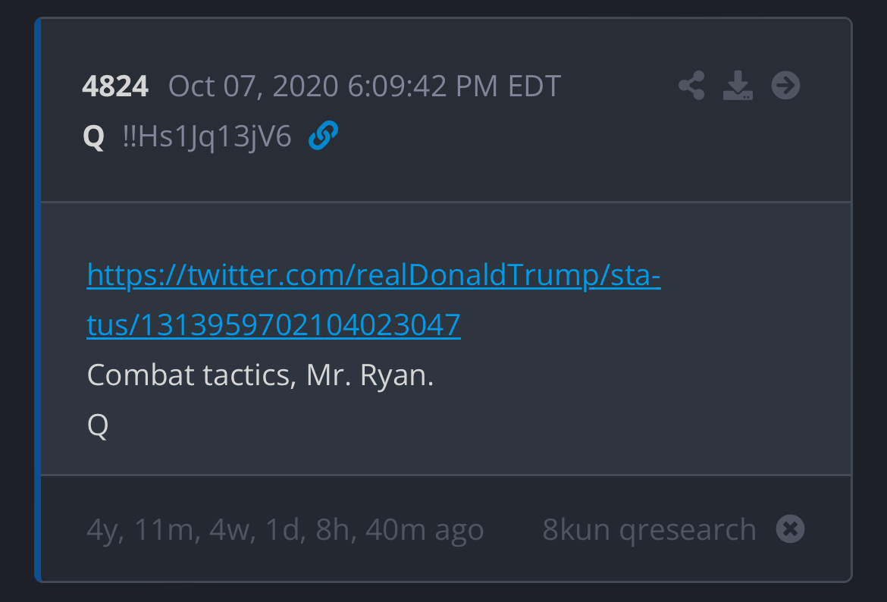This screenshot has height=602, width=887.
Task: Click the tripcode !!Hs1Jq13jV6
Action: tap(207, 137)
